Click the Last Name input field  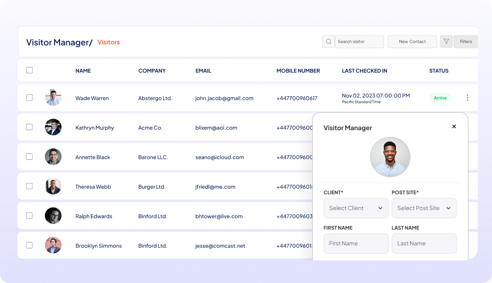424,243
